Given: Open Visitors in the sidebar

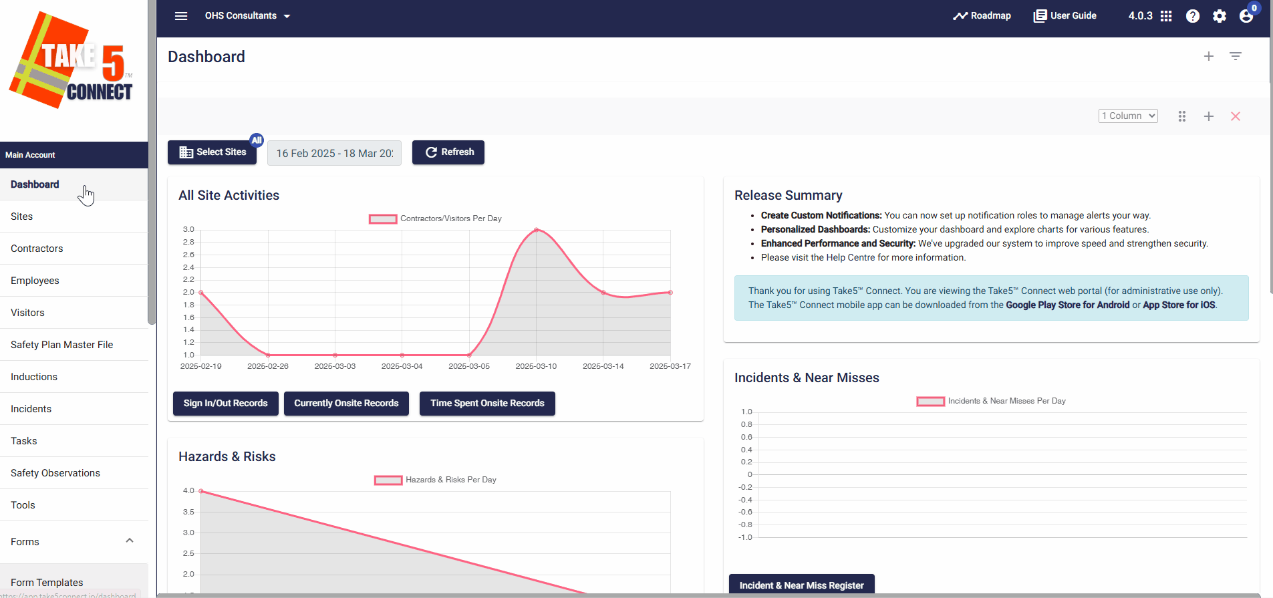Looking at the screenshot, I should (x=74, y=313).
